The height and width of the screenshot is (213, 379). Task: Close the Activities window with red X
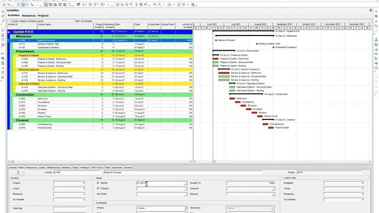(x=371, y=10)
